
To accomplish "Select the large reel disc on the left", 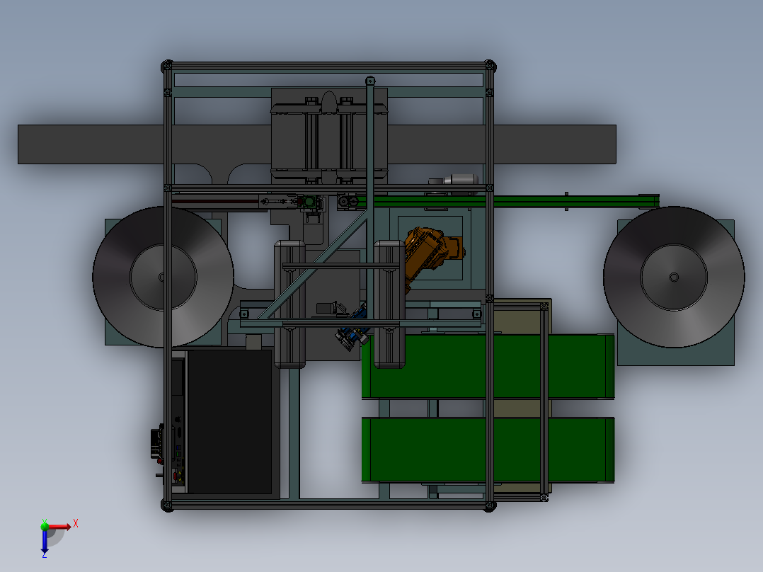I will [x=163, y=277].
